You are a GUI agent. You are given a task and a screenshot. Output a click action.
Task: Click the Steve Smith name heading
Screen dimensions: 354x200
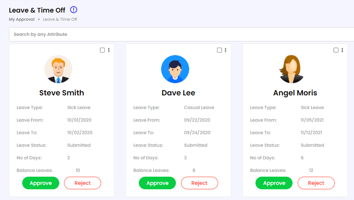pyautogui.click(x=62, y=93)
